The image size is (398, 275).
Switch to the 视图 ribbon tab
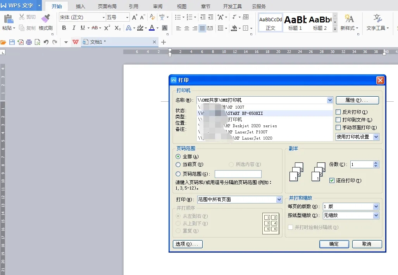[181, 6]
